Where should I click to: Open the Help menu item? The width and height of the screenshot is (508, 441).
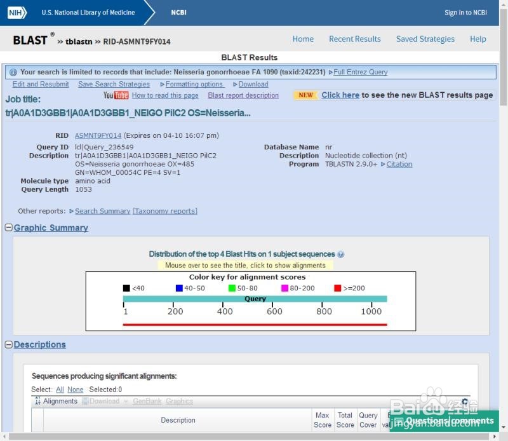pyautogui.click(x=478, y=39)
